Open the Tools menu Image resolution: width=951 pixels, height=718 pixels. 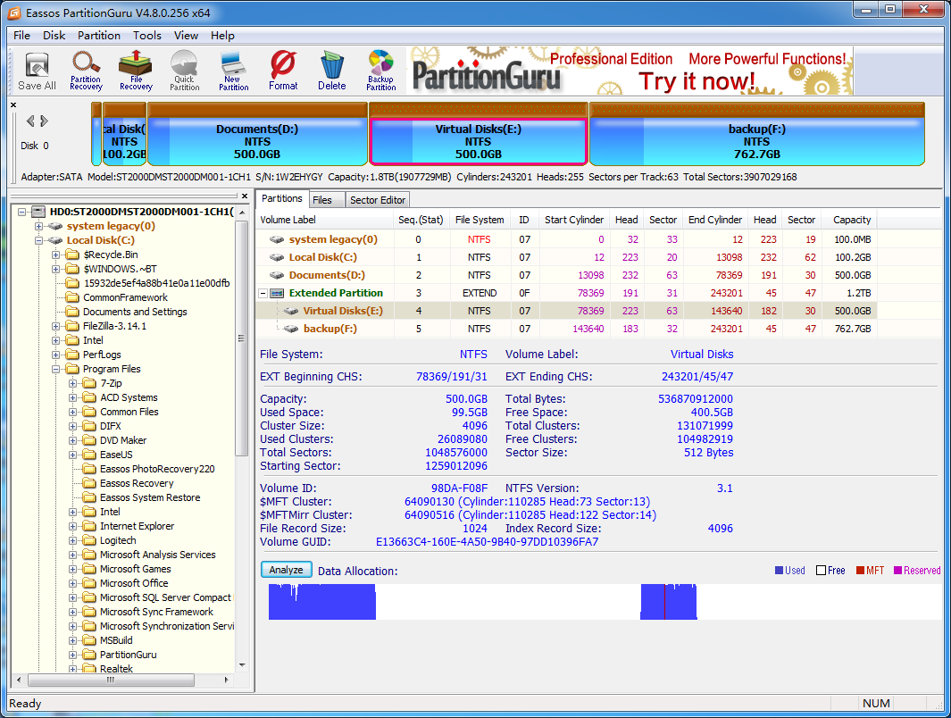click(x=147, y=35)
